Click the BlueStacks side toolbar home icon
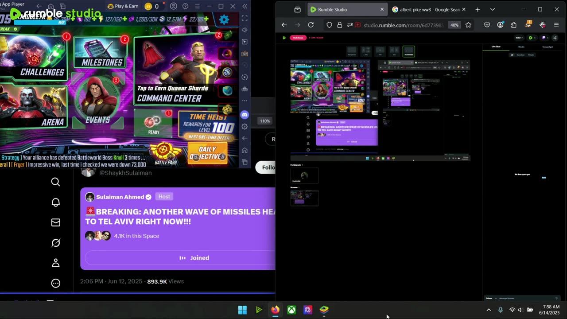Image resolution: width=567 pixels, height=319 pixels. click(x=245, y=150)
